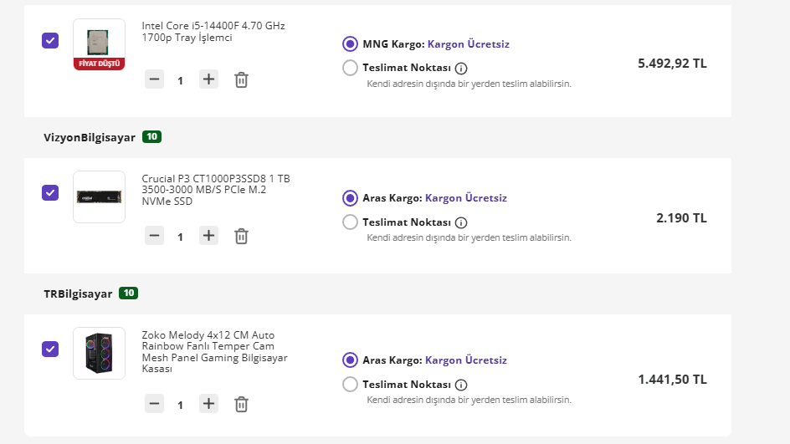Viewport: 790px width, 444px height.
Task: Remove the Crucial P3 SSD with trash icon
Action: tap(241, 237)
